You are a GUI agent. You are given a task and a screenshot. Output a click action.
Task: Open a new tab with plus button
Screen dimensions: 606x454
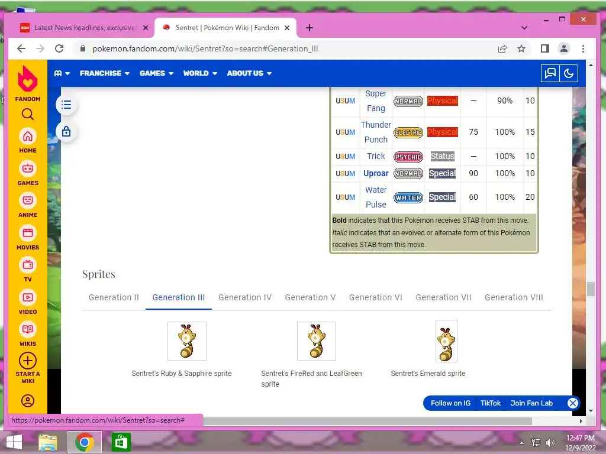(309, 28)
